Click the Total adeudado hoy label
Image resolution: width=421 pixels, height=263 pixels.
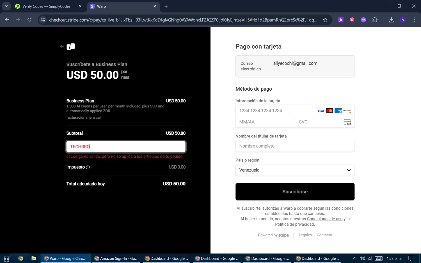[x=86, y=184]
